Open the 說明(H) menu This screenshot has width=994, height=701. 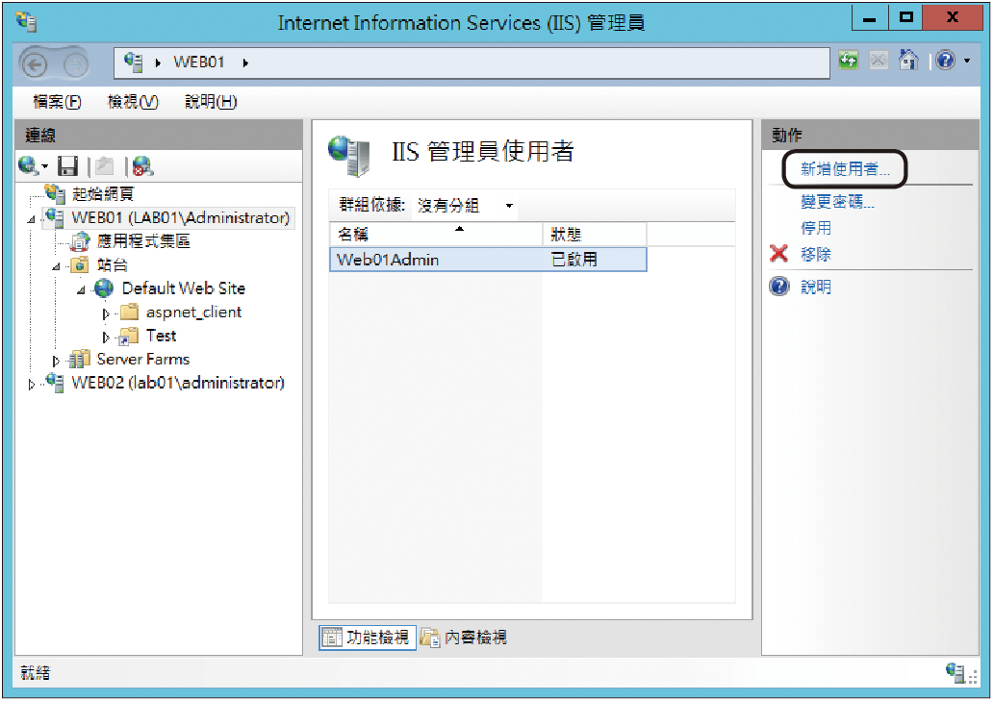click(x=211, y=102)
